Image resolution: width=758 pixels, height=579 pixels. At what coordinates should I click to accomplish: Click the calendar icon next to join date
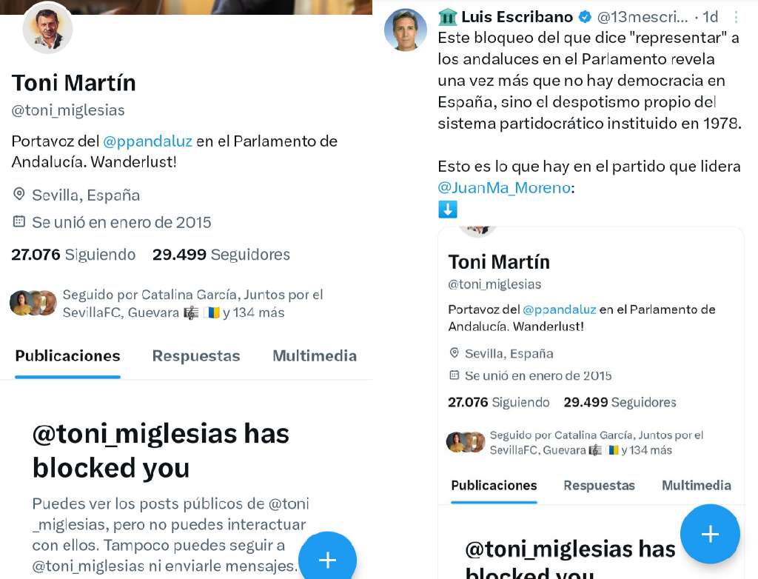pos(19,221)
